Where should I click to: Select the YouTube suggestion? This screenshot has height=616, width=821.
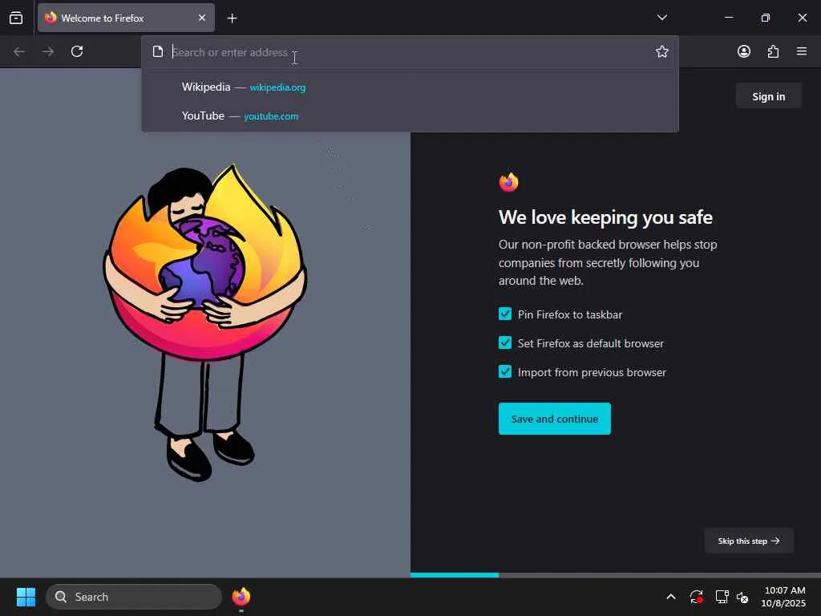[x=410, y=115]
